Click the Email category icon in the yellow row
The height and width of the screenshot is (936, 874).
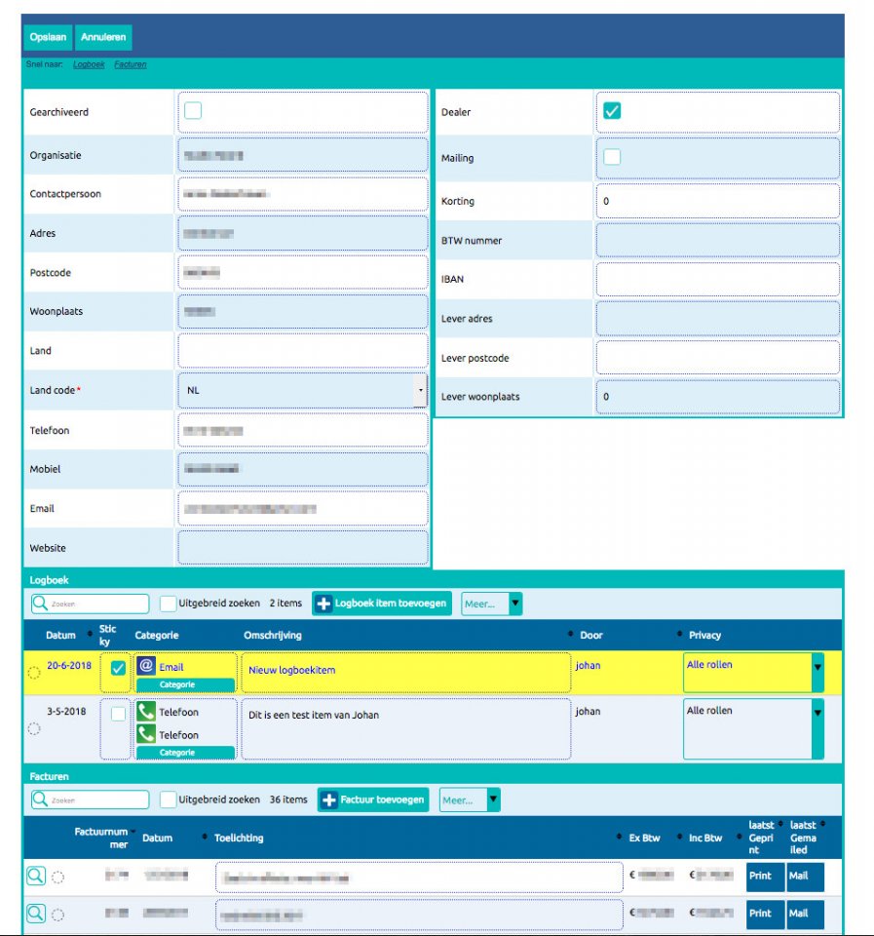point(146,666)
